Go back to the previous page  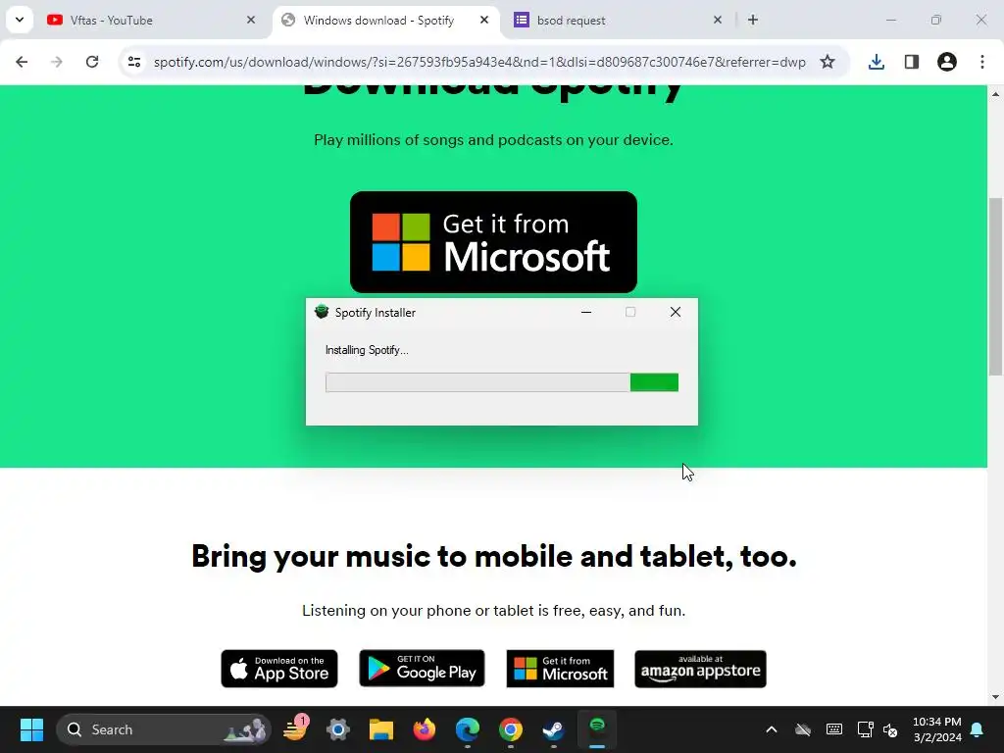coord(22,62)
